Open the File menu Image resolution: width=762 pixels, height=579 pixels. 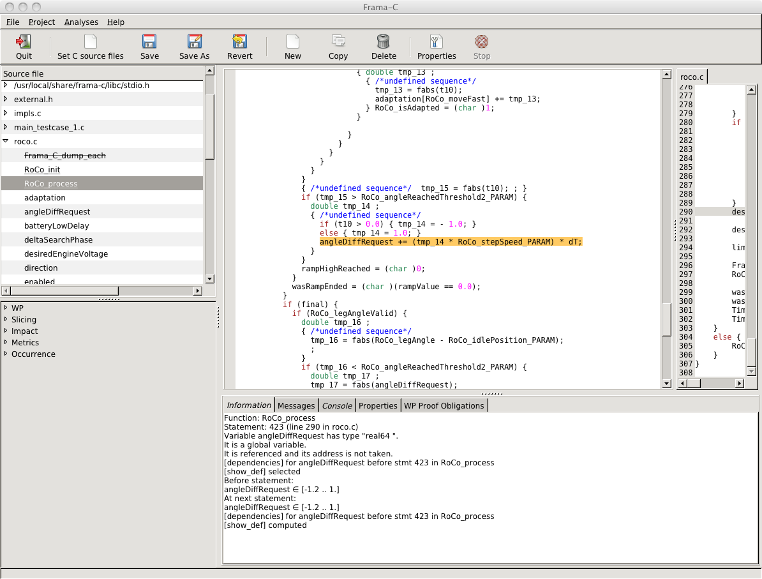click(13, 22)
